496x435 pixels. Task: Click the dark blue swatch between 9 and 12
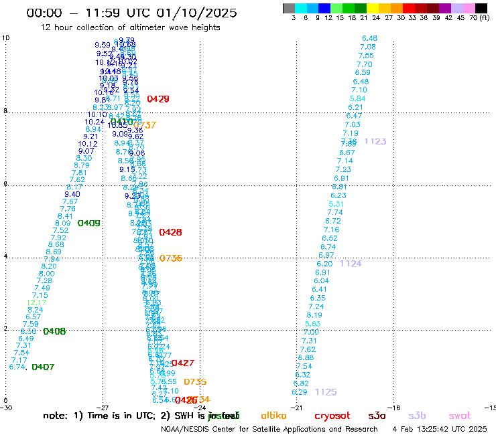pos(324,8)
